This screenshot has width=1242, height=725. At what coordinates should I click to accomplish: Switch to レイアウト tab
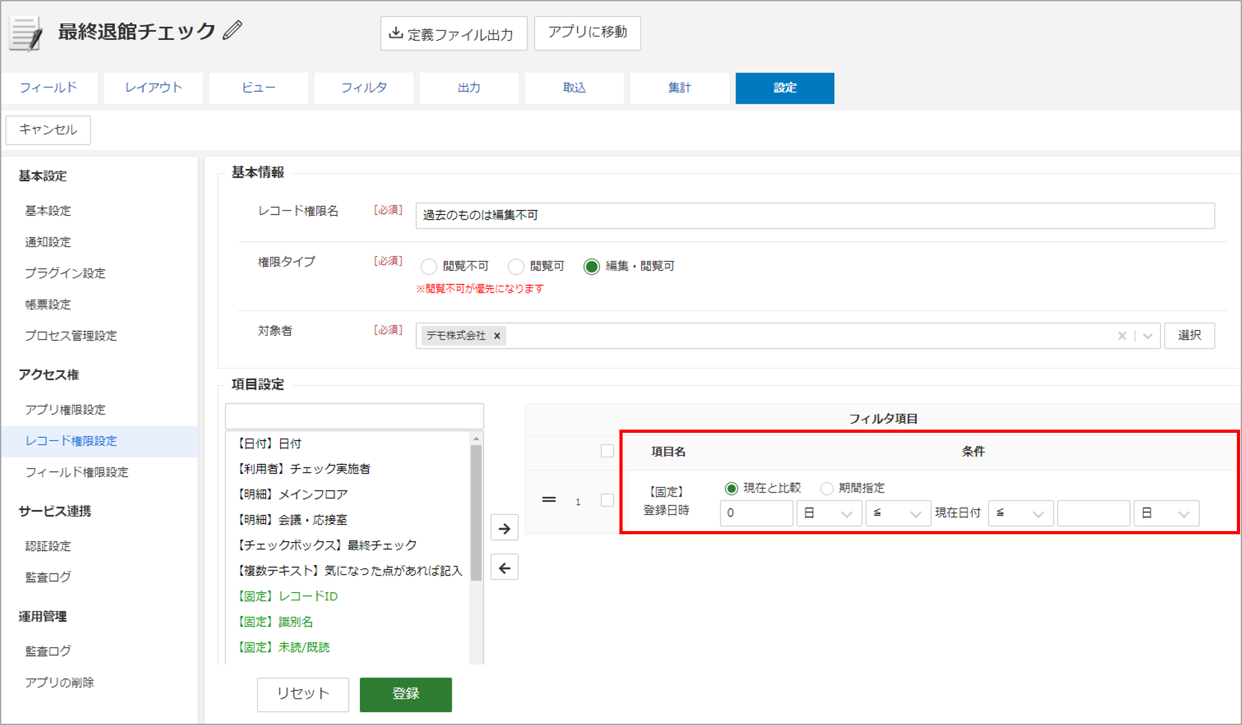(x=154, y=88)
